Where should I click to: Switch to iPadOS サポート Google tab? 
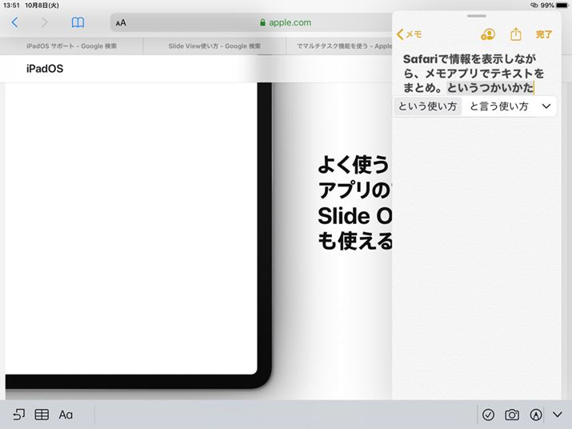point(71,46)
